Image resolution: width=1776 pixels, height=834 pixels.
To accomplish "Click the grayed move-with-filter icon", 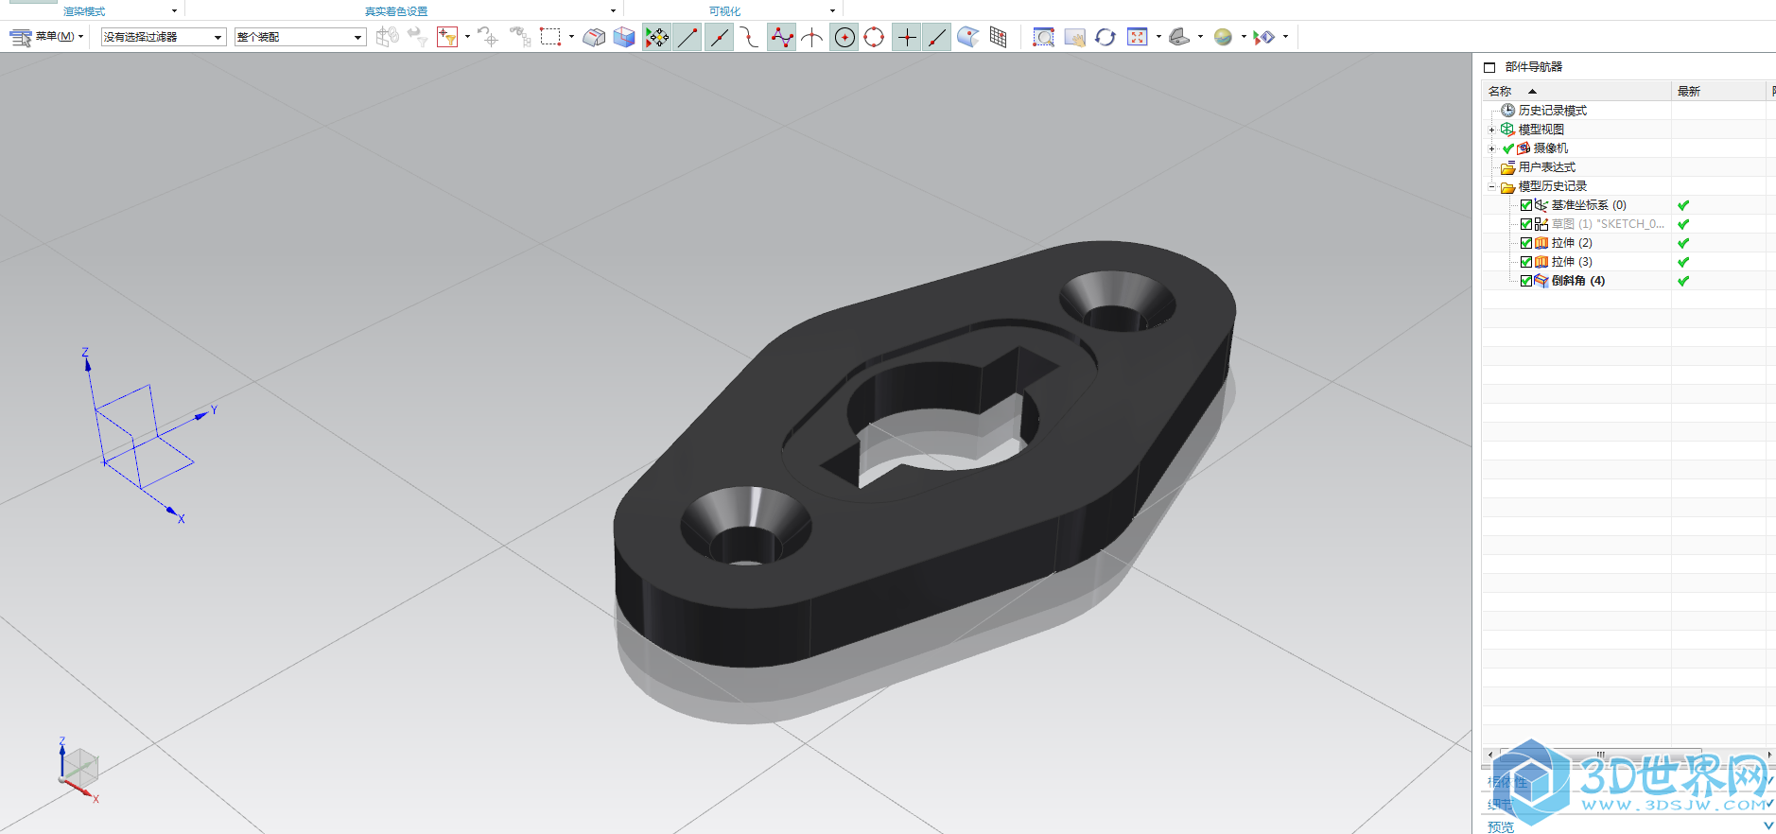I will (x=418, y=37).
